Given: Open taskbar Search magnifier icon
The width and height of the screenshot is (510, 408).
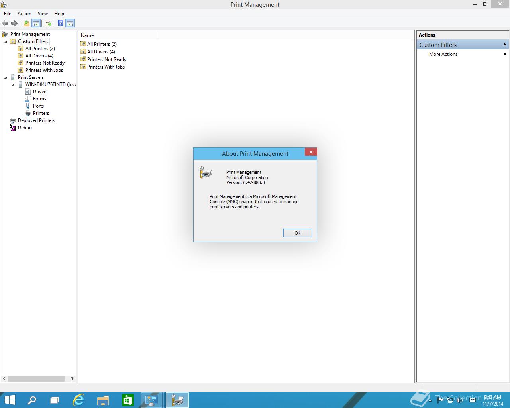Looking at the screenshot, I should [x=32, y=400].
